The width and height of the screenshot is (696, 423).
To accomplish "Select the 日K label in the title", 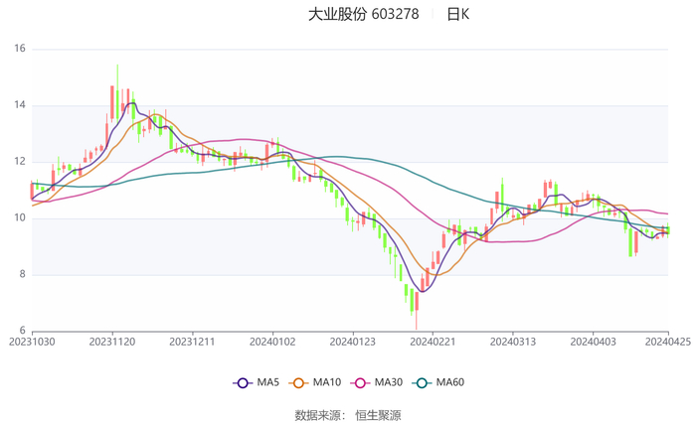I will click(x=457, y=14).
